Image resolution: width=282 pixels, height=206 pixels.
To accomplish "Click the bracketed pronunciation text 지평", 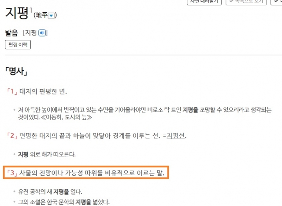I will 30,33.
